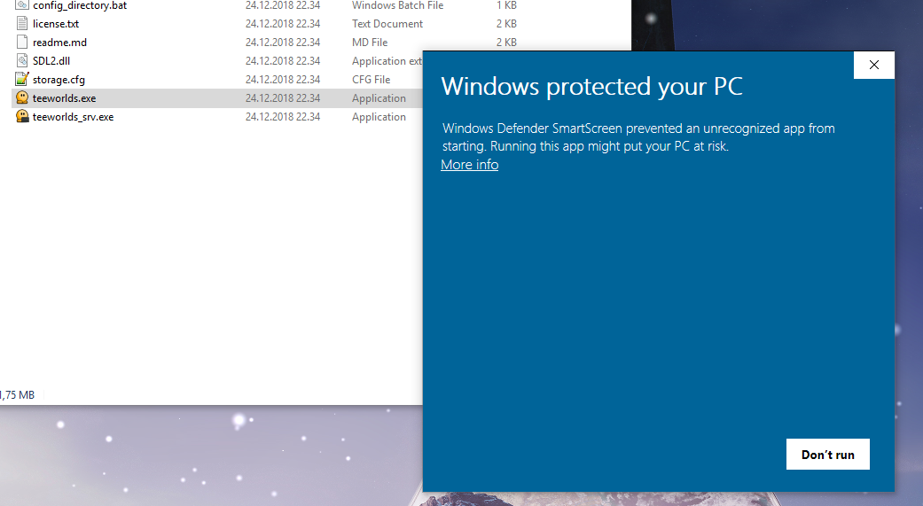The height and width of the screenshot is (506, 923).
Task: Click the Text Document type of license.txt
Action: 387,24
